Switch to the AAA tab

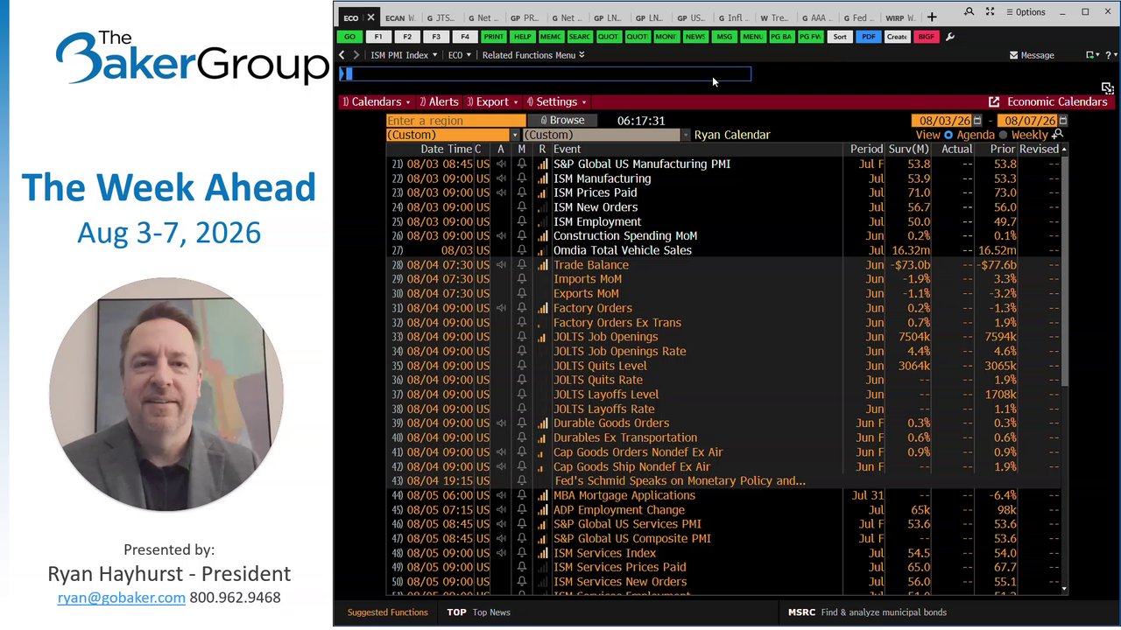[816, 17]
